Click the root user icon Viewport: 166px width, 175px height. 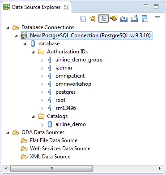(x=50, y=100)
